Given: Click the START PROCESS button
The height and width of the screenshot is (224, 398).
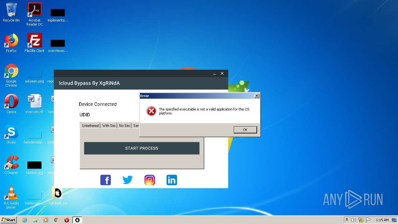Looking at the screenshot, I should click(142, 148).
